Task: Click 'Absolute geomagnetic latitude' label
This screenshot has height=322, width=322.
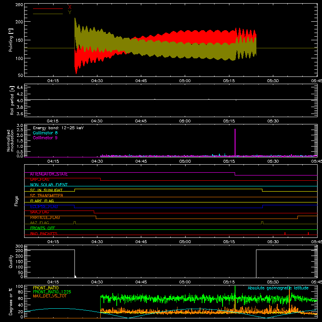Action: 278,288
